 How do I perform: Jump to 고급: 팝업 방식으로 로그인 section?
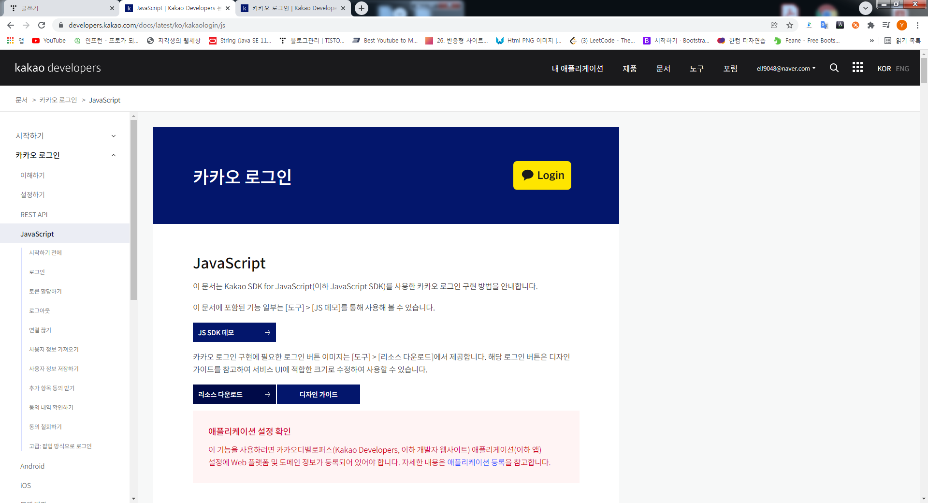[60, 446]
